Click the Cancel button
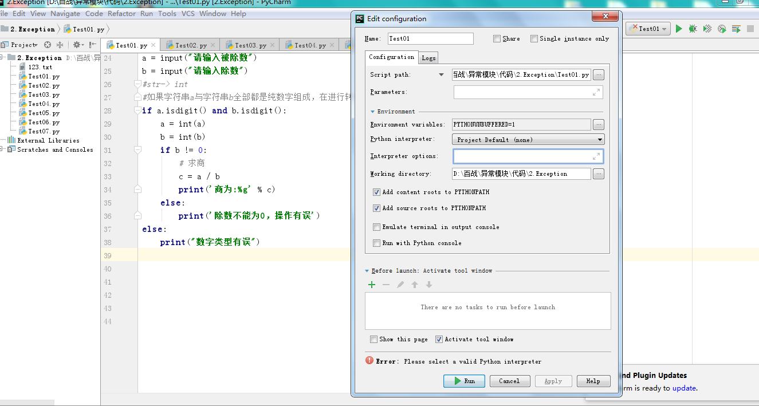759x406 pixels. click(x=509, y=381)
